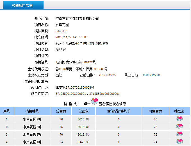Open 楼盘表 house icon for 水岸花园1幢
191x146 pixels.
tap(179, 141)
